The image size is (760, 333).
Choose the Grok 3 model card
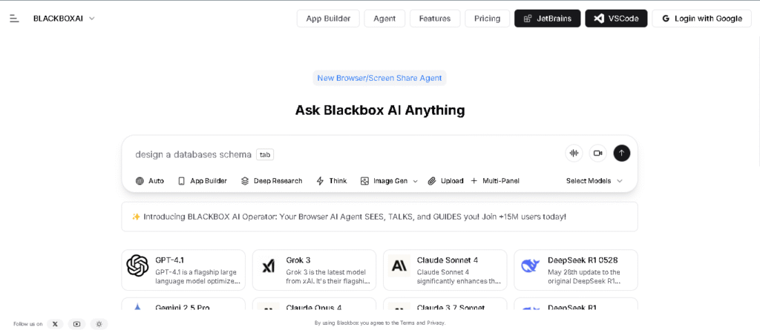[x=314, y=270]
